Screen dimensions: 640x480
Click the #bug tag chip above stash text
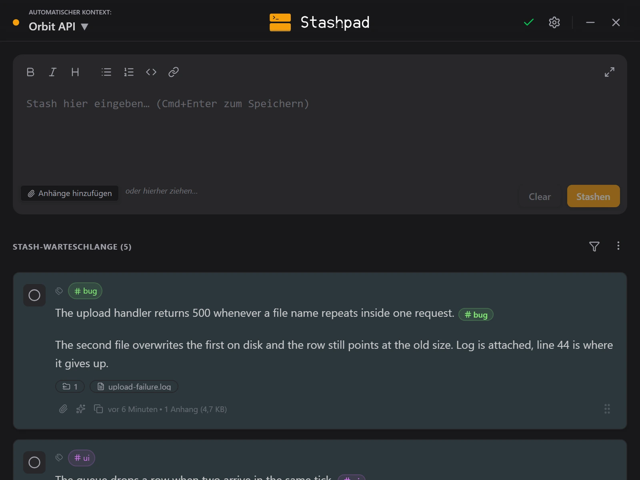[x=85, y=291]
